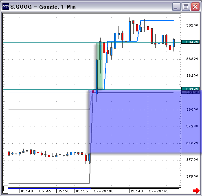
Task: Click the 05:50 time axis label
Action: (x=64, y=191)
